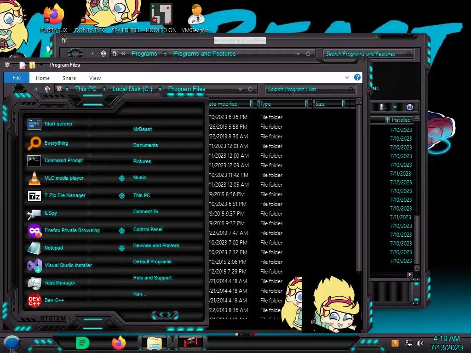Refresh Programs and Features address bar
471x353 pixels.
[x=308, y=54]
